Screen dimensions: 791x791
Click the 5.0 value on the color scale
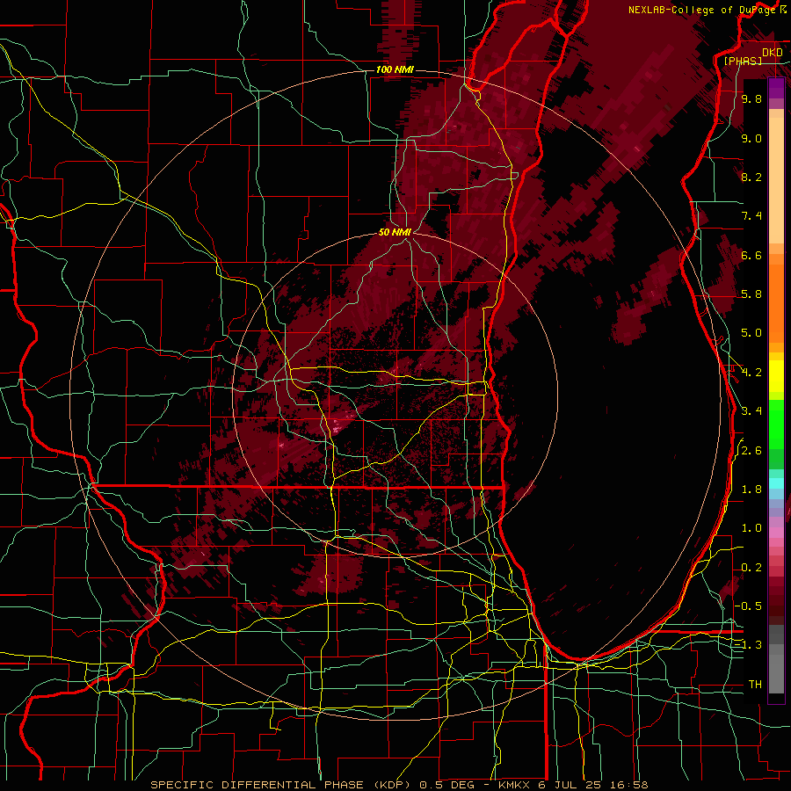coord(751,333)
